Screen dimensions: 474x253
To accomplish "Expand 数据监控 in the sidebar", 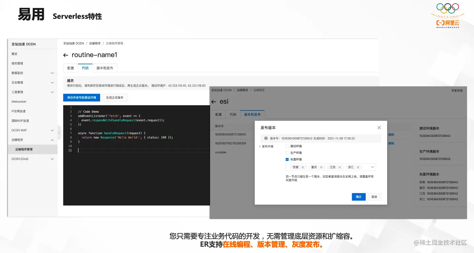I will coord(52,73).
